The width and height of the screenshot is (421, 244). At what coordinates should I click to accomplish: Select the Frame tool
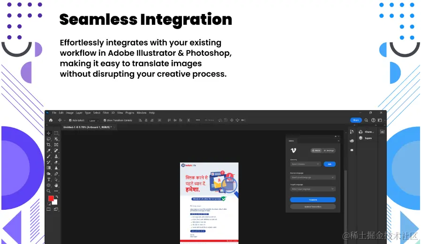tap(56, 145)
